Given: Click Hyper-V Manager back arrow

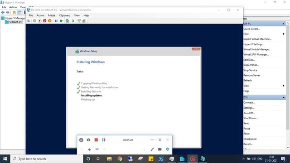Looking at the screenshot, I should pos(3,12).
